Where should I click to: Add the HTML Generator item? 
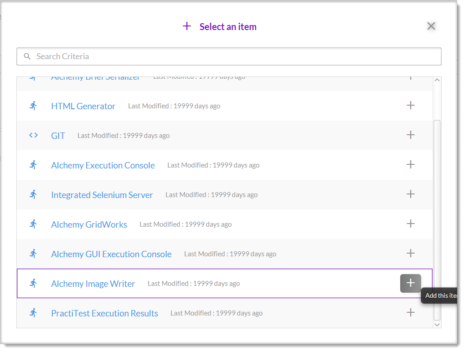[x=410, y=105]
